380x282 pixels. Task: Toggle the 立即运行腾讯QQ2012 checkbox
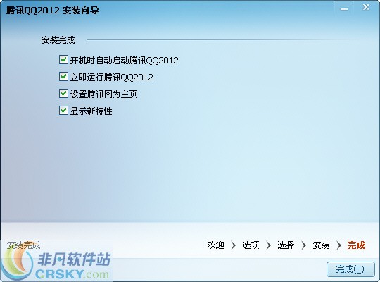point(63,77)
